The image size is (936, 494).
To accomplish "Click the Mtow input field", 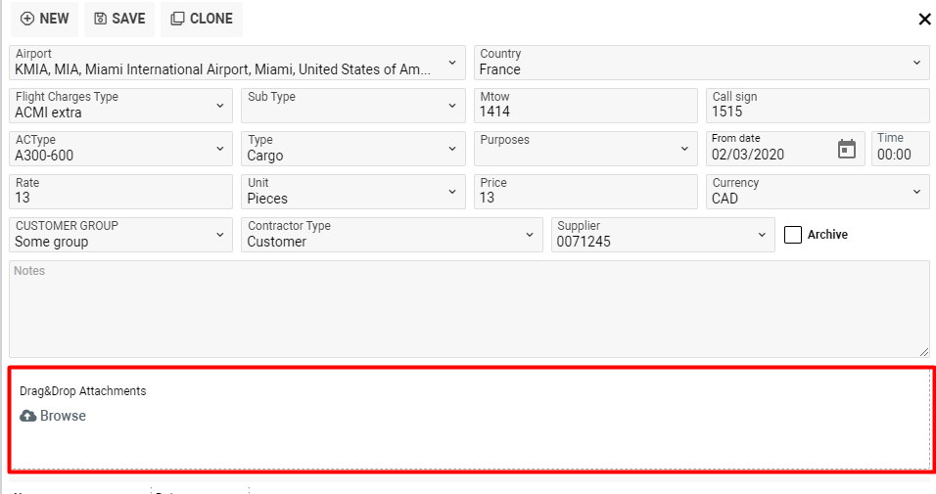I will 585,106.
